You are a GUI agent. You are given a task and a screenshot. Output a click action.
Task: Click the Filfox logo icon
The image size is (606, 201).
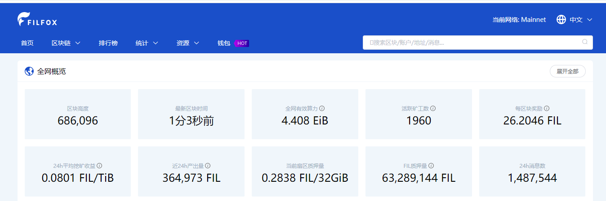(23, 19)
